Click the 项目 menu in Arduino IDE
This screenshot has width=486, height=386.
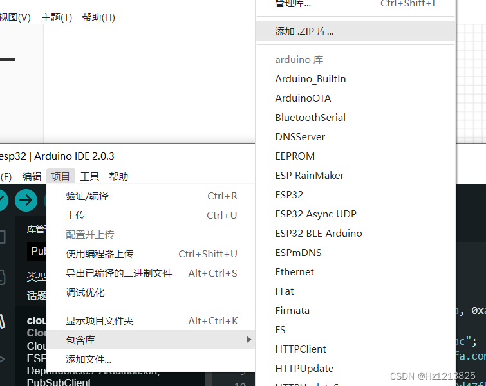(x=61, y=176)
